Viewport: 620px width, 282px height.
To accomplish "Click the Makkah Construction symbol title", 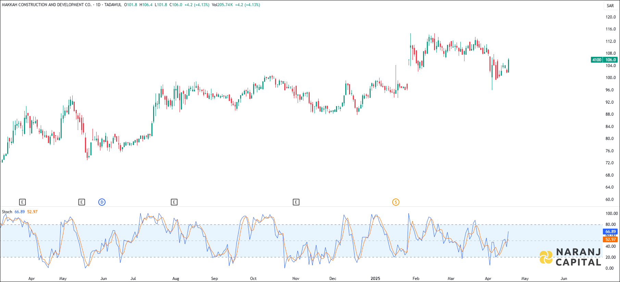I will point(47,5).
